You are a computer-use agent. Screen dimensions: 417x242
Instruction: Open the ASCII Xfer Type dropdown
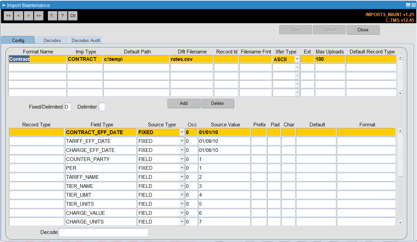click(297, 59)
